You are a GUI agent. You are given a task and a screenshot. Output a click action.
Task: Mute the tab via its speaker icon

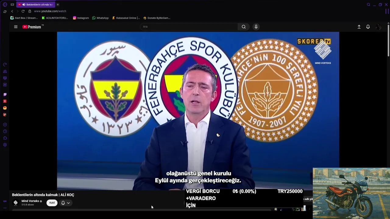click(x=24, y=5)
